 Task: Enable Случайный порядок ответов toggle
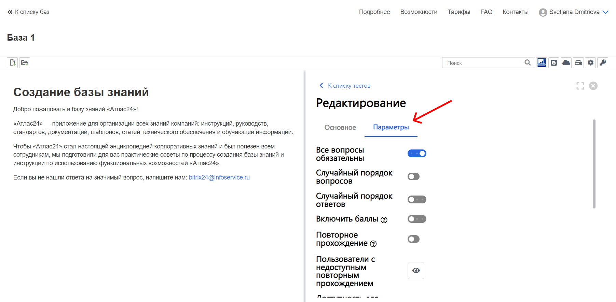417,199
